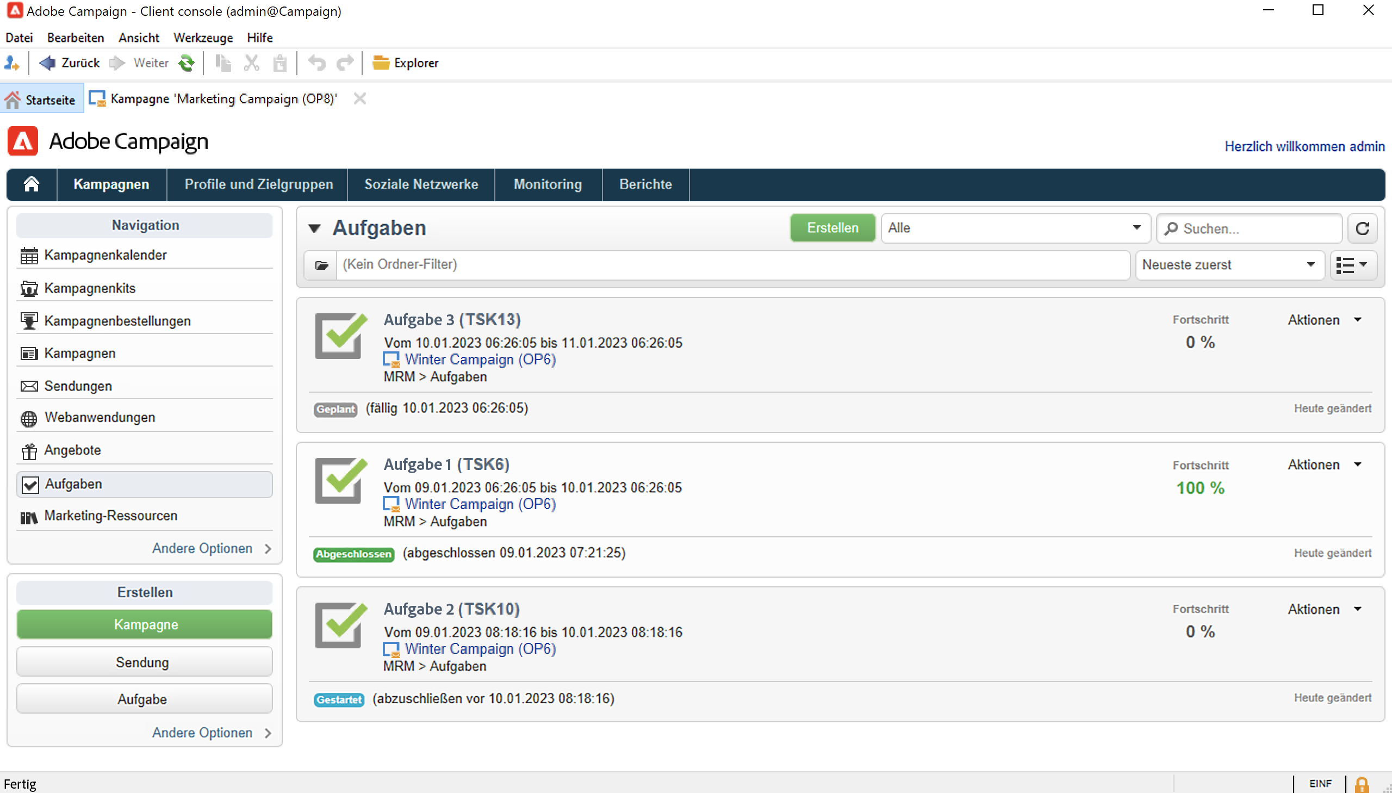Screen dimensions: 1392x793
Task: Click checkmark icon of Aufgabe 3 (TSK13)
Action: pos(341,336)
